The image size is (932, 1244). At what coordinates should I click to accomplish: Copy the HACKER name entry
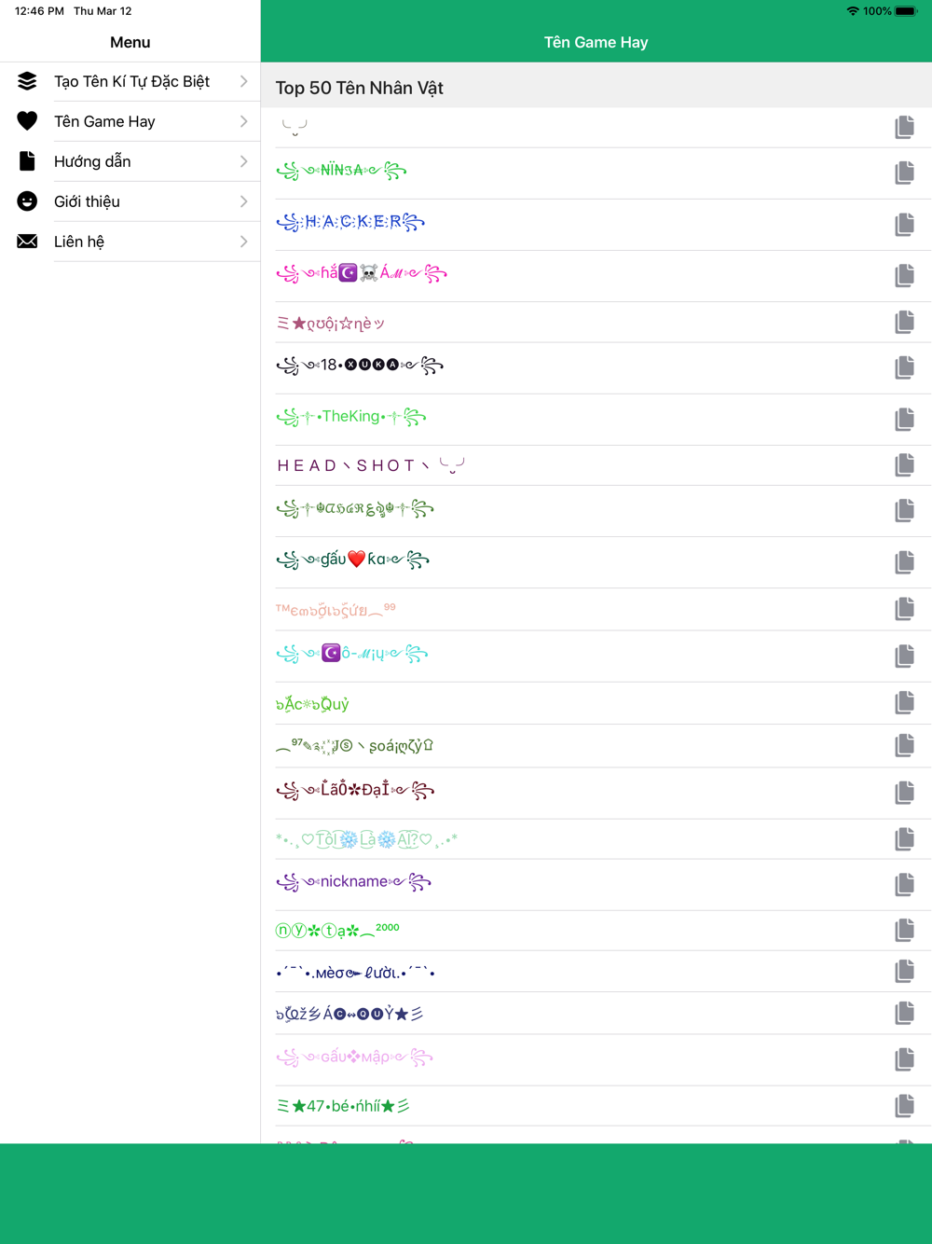coord(904,224)
